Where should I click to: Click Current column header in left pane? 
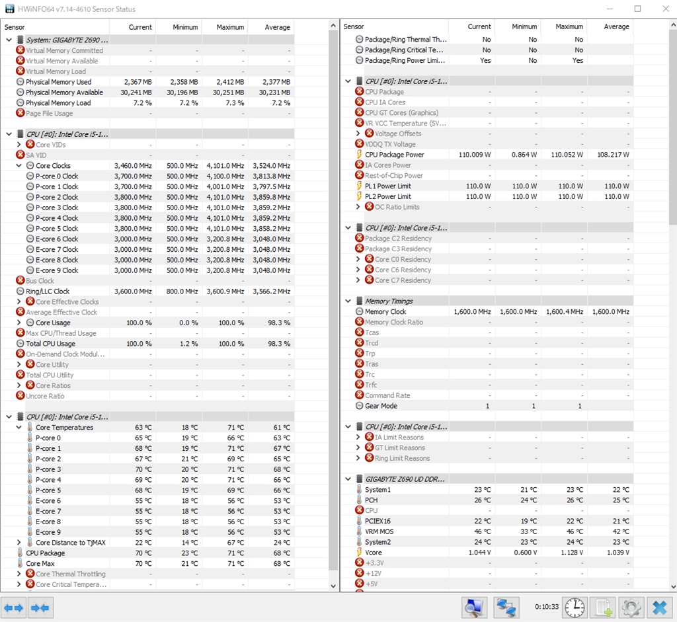(132, 26)
